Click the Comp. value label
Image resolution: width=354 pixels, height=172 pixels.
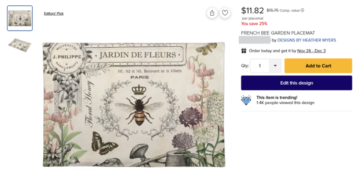coord(290,11)
